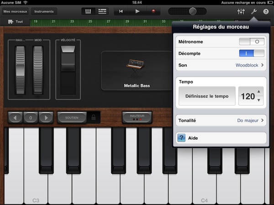This screenshot has height=205, width=274.
Task: Click bar 31 on the timeline ruler
Action: (x=145, y=21)
